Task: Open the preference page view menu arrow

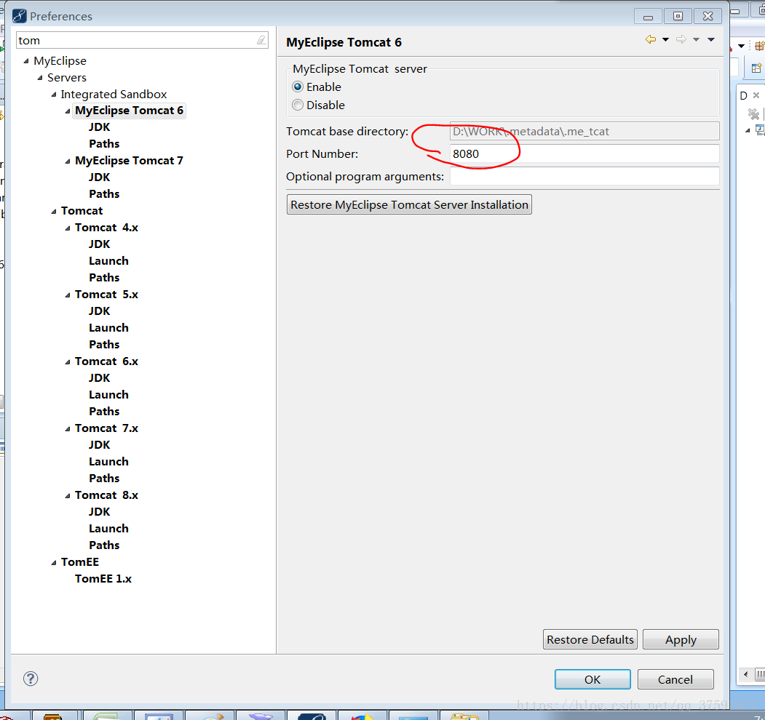Action: (x=711, y=39)
